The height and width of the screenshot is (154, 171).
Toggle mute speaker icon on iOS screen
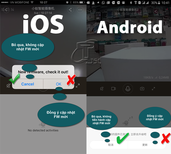8,86
